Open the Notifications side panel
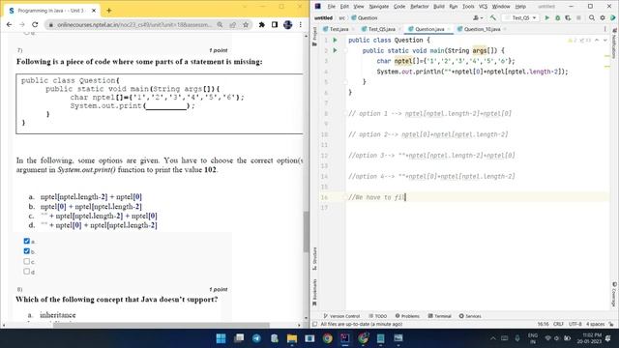 (614, 43)
